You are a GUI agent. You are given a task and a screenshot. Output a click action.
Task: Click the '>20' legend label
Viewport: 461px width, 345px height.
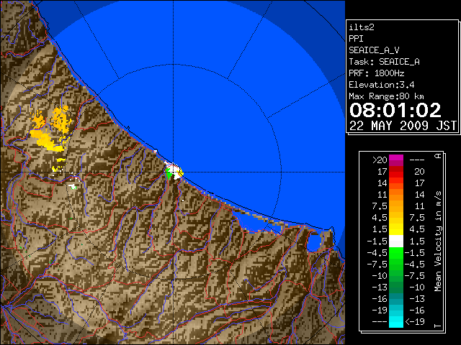point(380,160)
